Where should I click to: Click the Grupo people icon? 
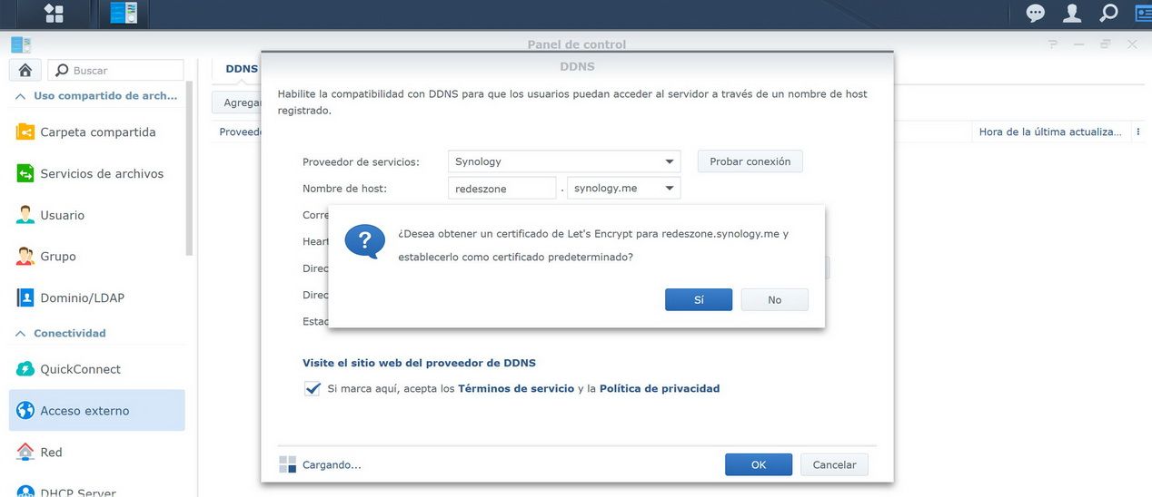pos(25,257)
